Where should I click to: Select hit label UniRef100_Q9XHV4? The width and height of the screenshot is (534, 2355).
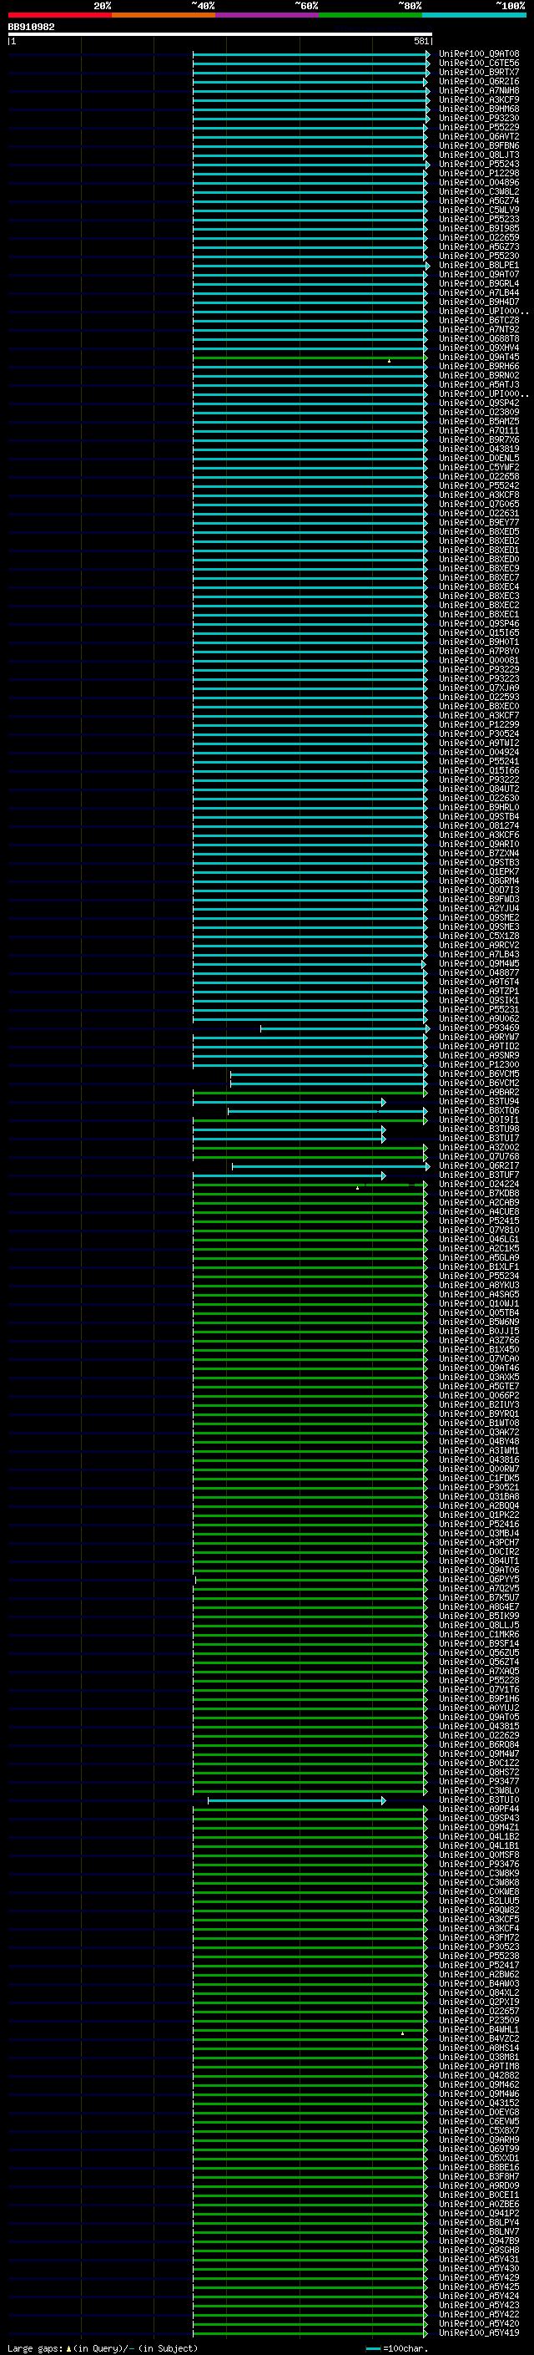[479, 348]
